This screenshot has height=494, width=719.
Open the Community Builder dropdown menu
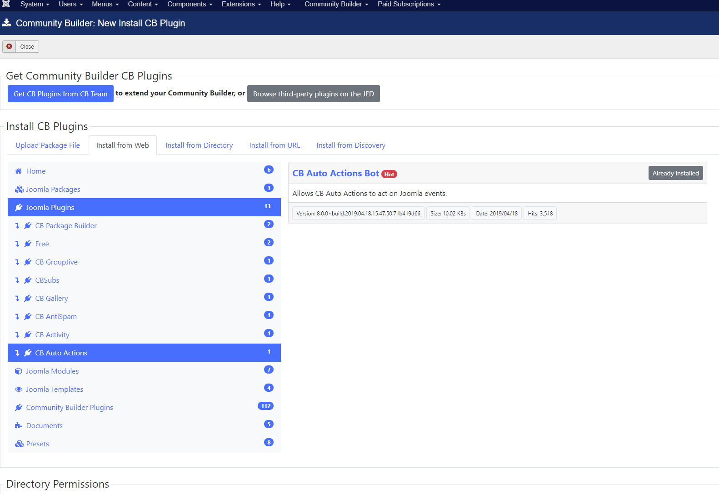pyautogui.click(x=336, y=4)
